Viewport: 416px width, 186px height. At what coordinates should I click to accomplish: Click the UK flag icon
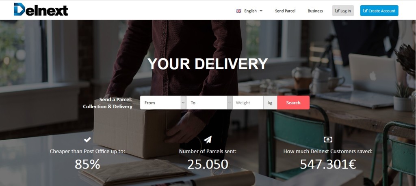(x=238, y=11)
